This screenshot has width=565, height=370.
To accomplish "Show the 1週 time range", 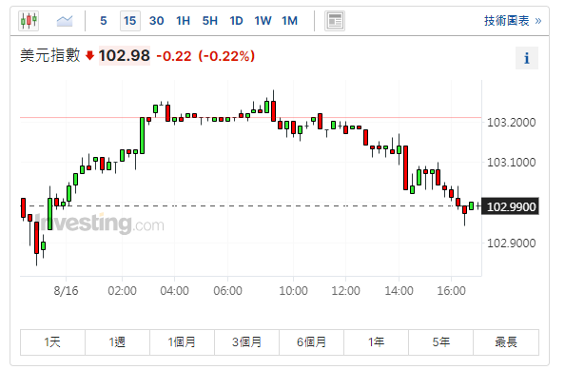I will [x=117, y=341].
